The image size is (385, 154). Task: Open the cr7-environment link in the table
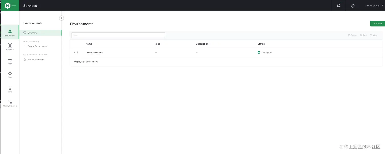[95, 52]
